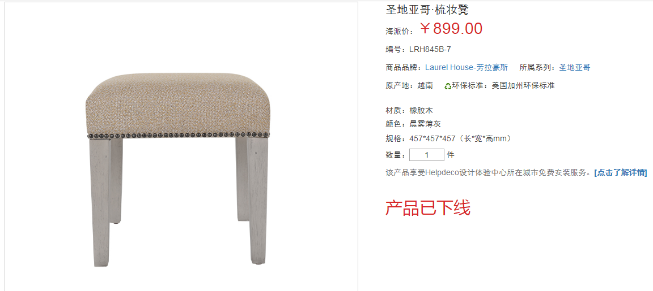Focus the 数量 quantity input box

tap(427, 155)
